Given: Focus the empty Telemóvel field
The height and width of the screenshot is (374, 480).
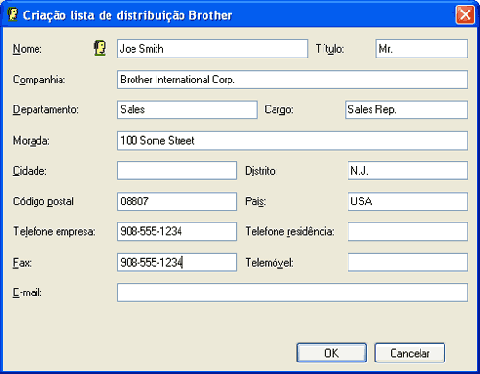Looking at the screenshot, I should [x=408, y=263].
